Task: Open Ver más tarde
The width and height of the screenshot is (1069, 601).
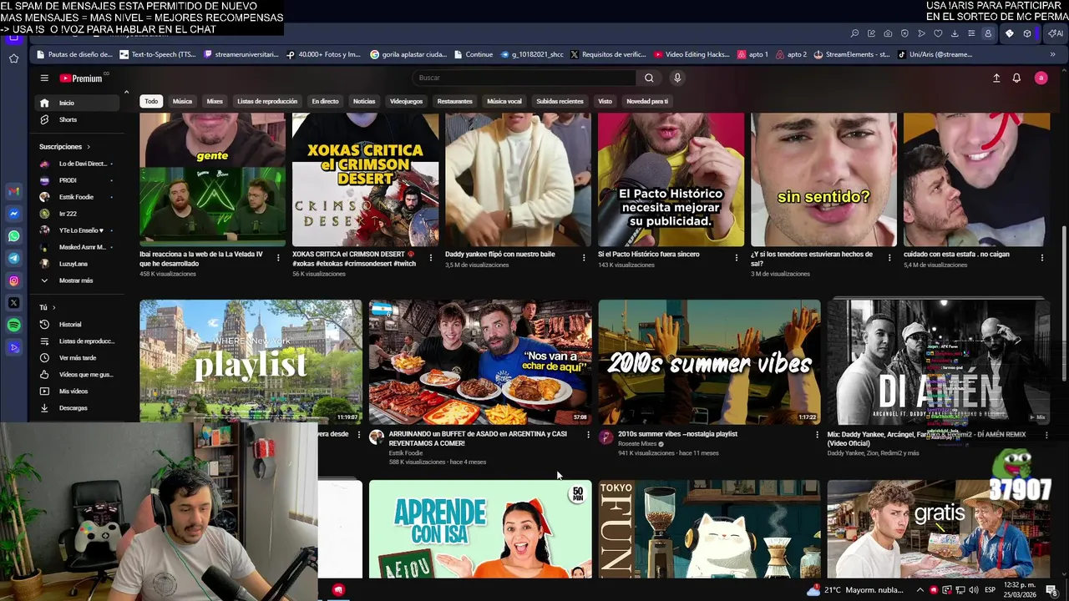Action: point(79,357)
